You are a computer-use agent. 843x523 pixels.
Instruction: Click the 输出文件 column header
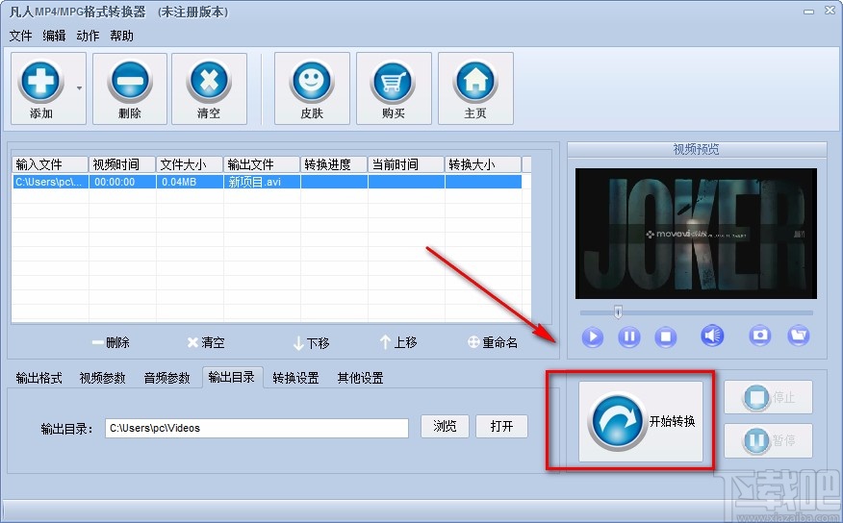pyautogui.click(x=262, y=164)
